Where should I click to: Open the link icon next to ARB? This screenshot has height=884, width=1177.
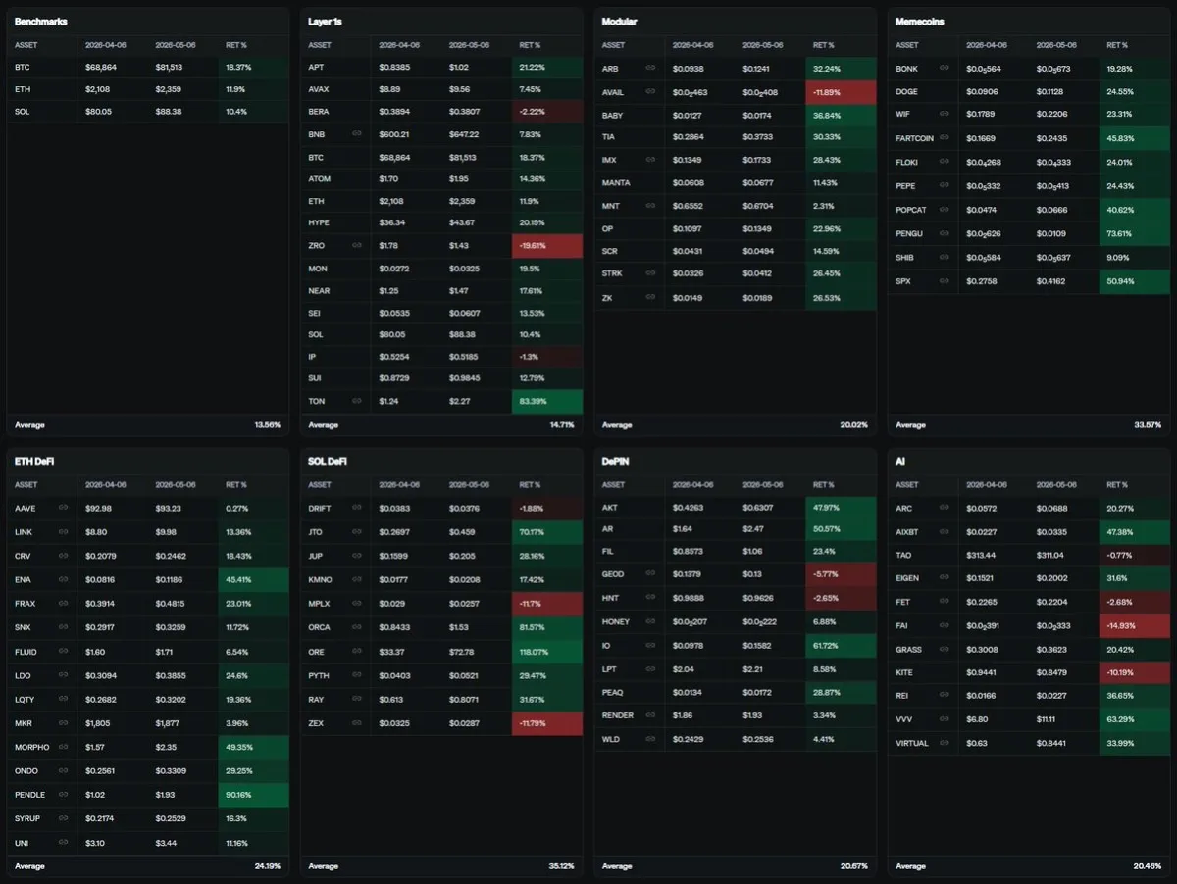[x=650, y=68]
